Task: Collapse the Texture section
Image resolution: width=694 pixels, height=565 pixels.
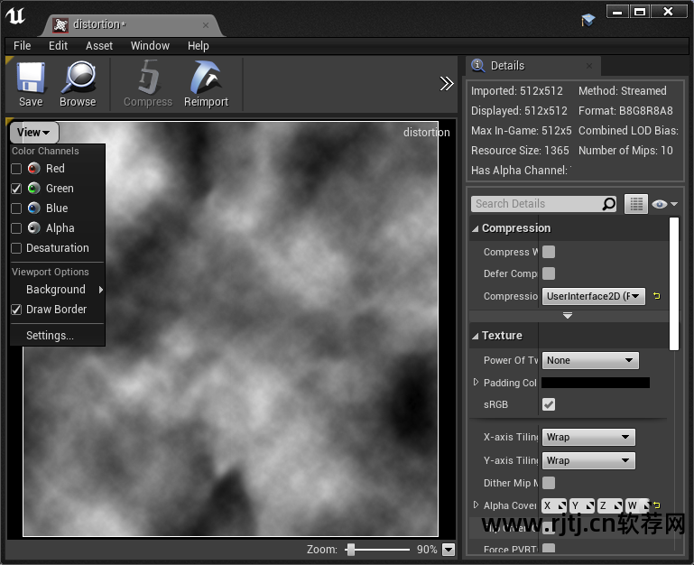Action: coord(476,336)
